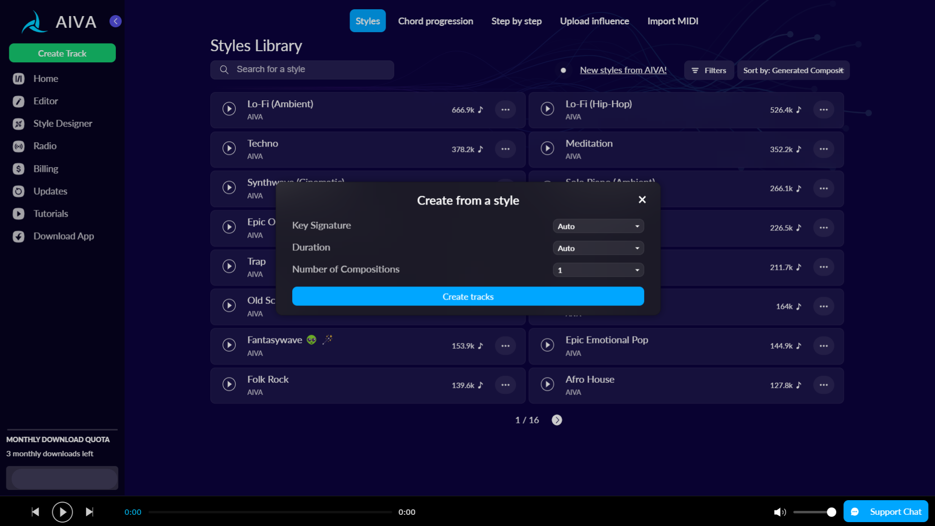The height and width of the screenshot is (526, 935).
Task: Open more options for Techno style
Action: pos(505,149)
